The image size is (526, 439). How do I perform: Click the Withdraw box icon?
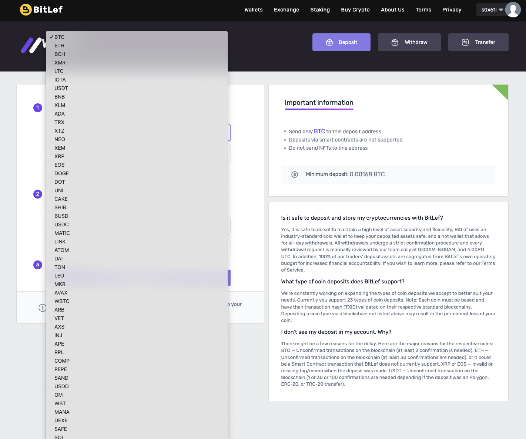(x=395, y=42)
